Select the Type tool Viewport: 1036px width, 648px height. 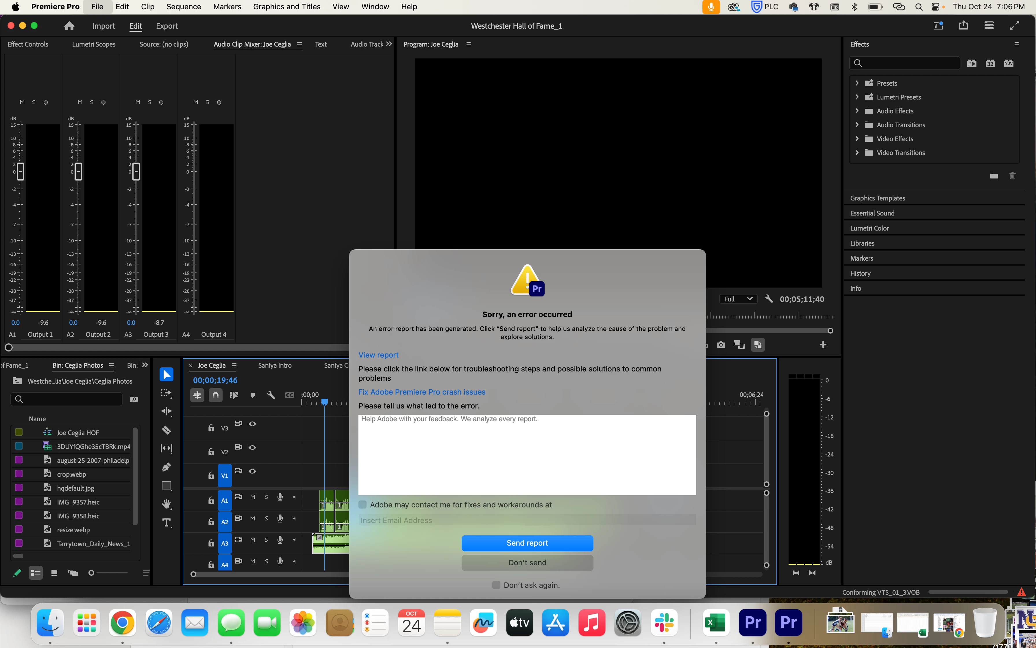coord(166,522)
